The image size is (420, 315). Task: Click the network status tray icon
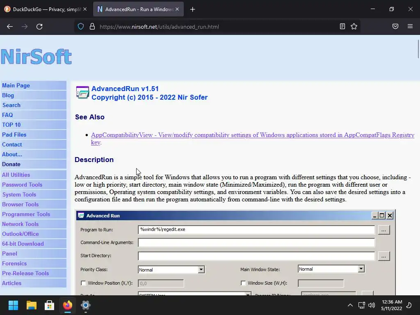coord(362,305)
